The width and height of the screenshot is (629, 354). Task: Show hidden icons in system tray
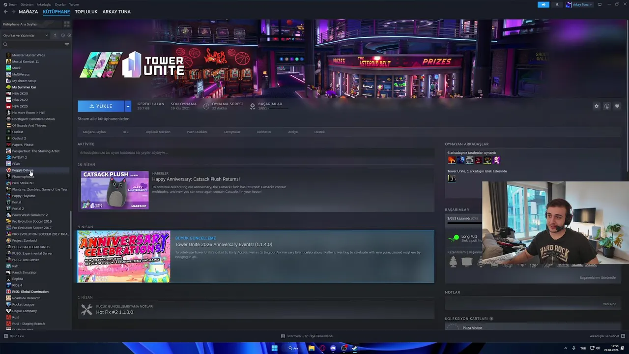[x=566, y=348]
